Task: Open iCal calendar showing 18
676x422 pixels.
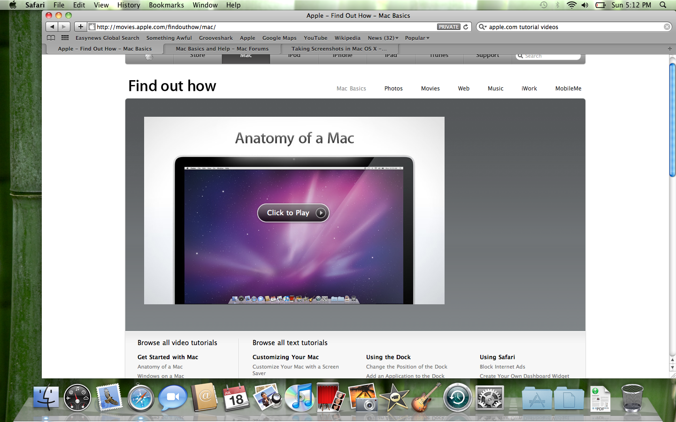Action: [x=236, y=398]
